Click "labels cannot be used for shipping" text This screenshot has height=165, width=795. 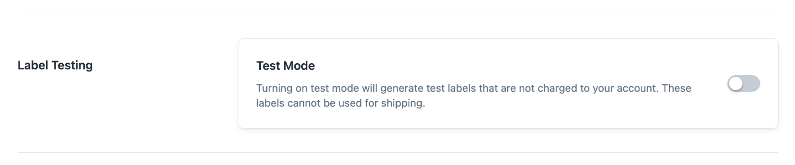coord(340,103)
